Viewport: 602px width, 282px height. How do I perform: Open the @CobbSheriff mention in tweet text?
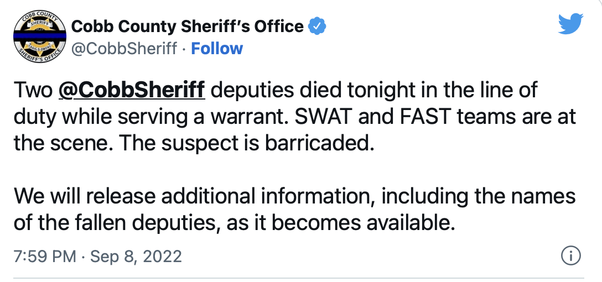click(x=132, y=91)
